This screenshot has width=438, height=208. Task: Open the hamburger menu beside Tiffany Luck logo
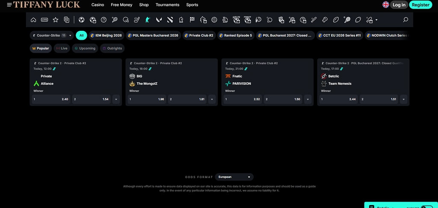click(9, 5)
